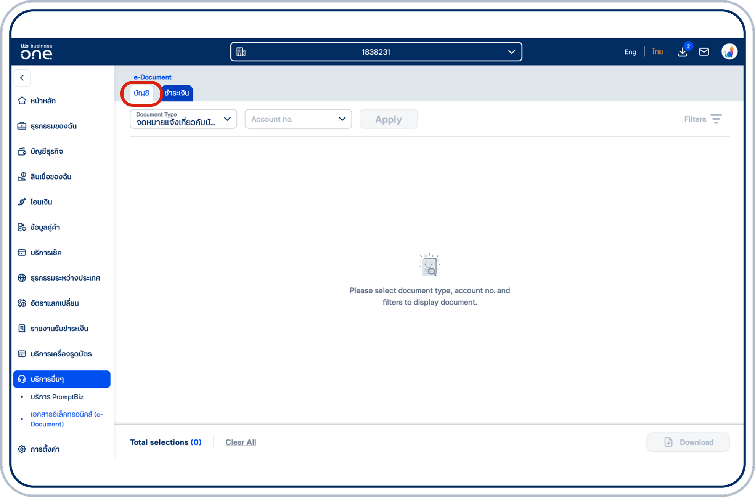Open the โอนเงิน money transfer section
Screen dimensions: 755x497
click(41, 202)
